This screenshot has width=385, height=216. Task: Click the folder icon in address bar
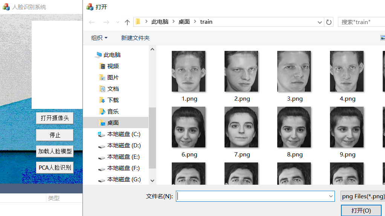click(x=138, y=21)
